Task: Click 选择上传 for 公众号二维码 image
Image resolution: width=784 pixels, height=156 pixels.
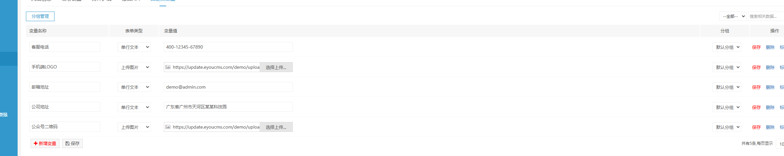Action: (276, 127)
